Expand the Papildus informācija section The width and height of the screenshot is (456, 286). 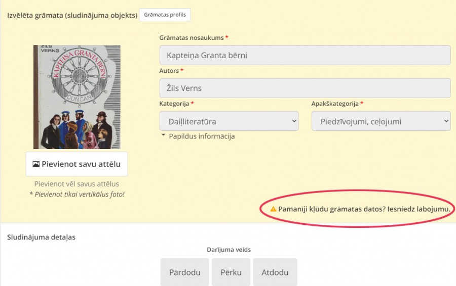click(x=198, y=136)
